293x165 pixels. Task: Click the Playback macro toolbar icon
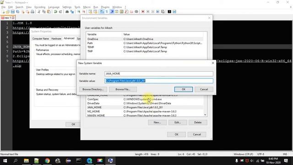[153, 11]
